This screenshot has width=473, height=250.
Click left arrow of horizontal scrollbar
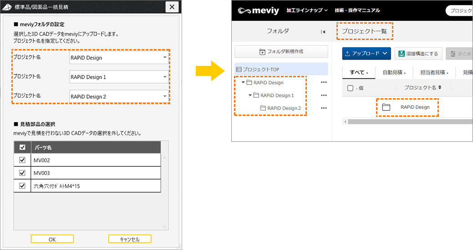pos(345,122)
